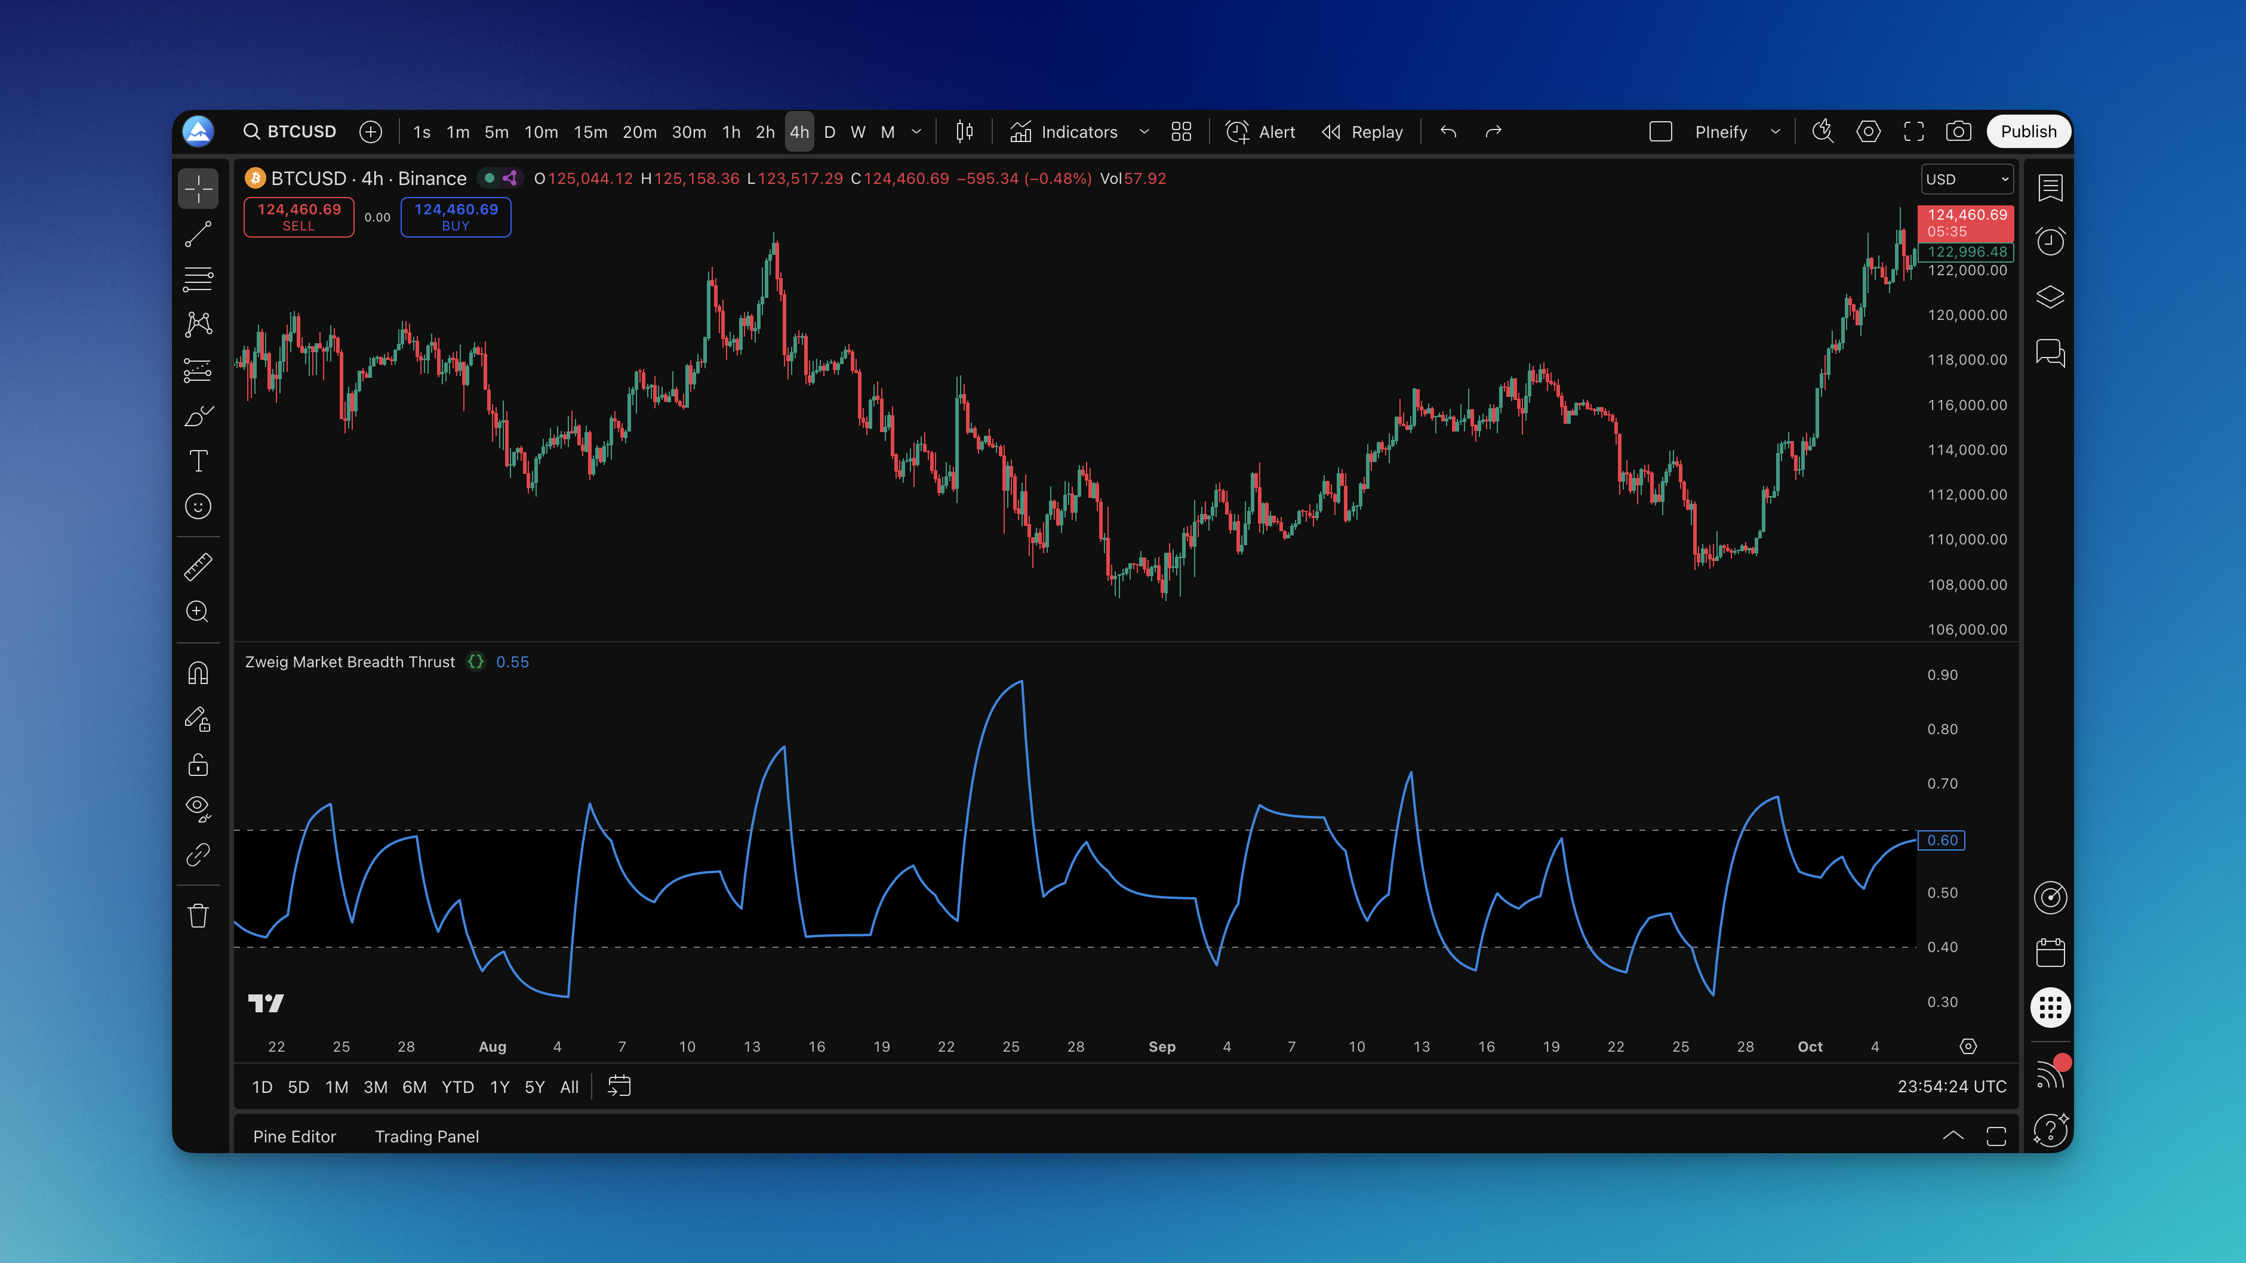Pick the ruler measure tool
The image size is (2246, 1263).
coord(198,566)
